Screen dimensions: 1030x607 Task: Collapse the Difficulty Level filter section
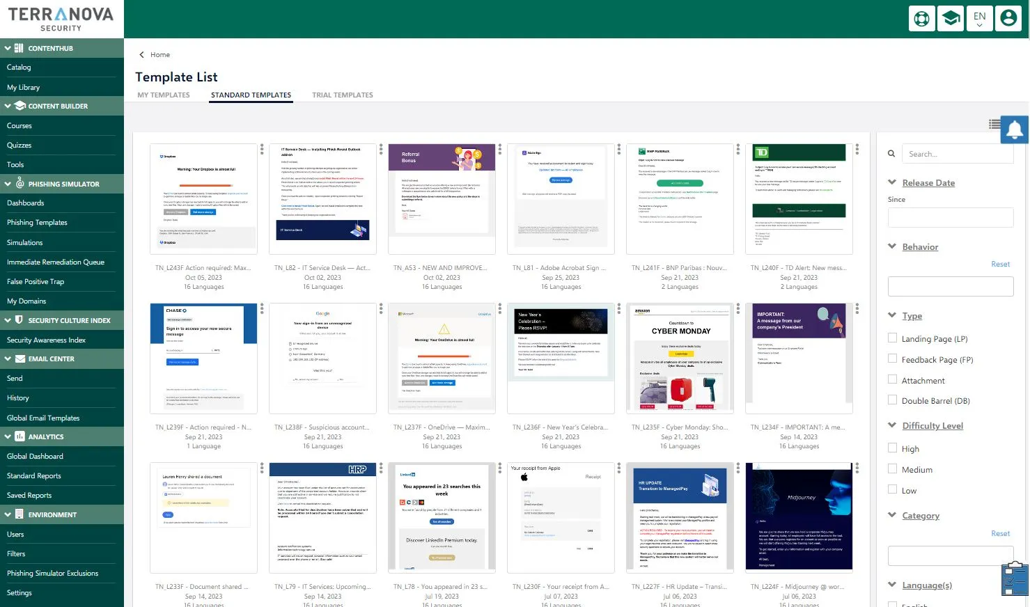coord(892,425)
